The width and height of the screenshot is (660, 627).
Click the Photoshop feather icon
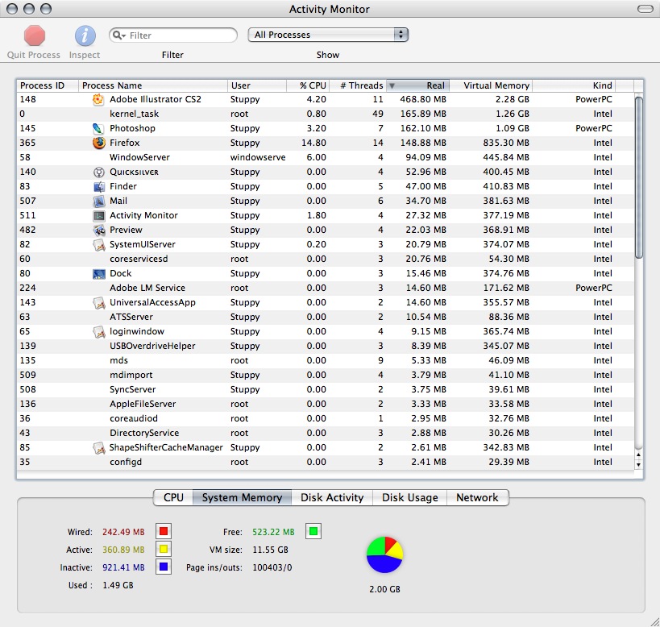pyautogui.click(x=98, y=128)
